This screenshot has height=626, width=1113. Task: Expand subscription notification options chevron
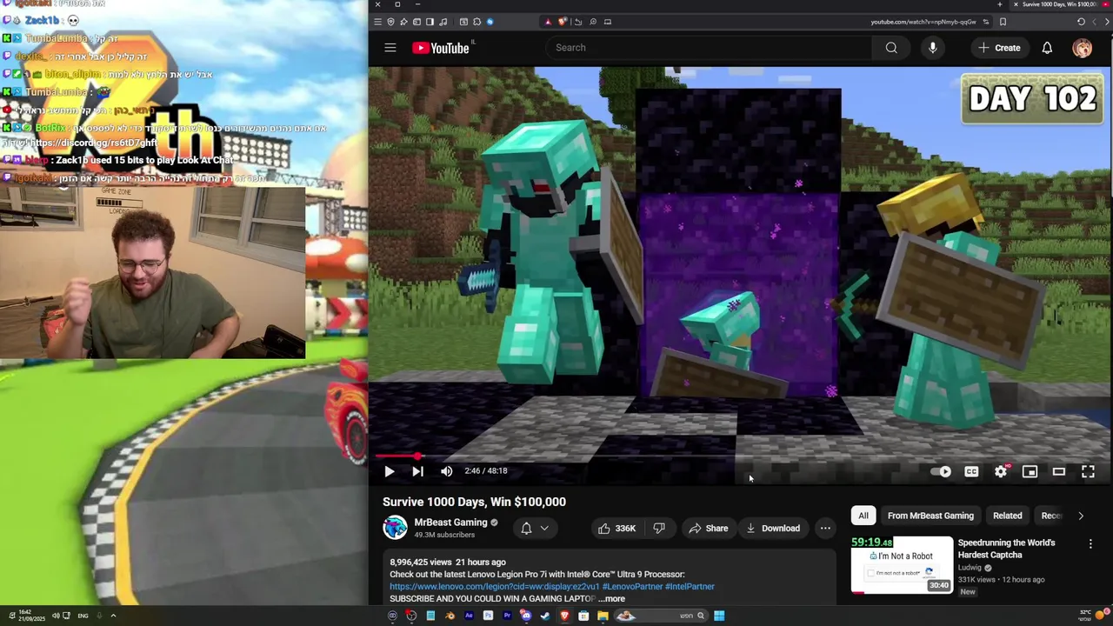tap(544, 528)
